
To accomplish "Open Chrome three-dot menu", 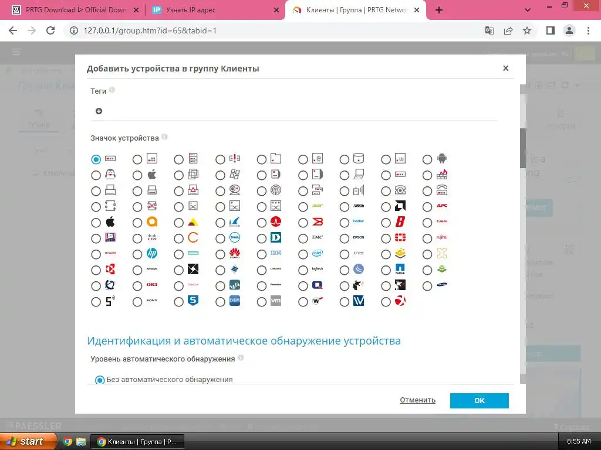I will point(588,30).
